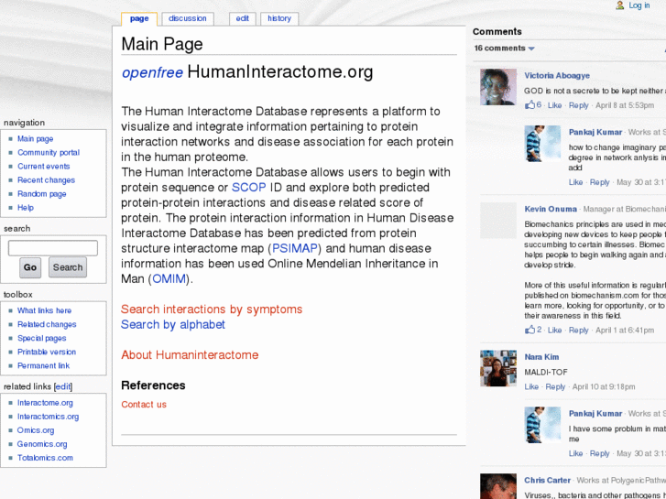The height and width of the screenshot is (499, 666).
Task: Click the openfree link in heading
Action: click(x=152, y=72)
